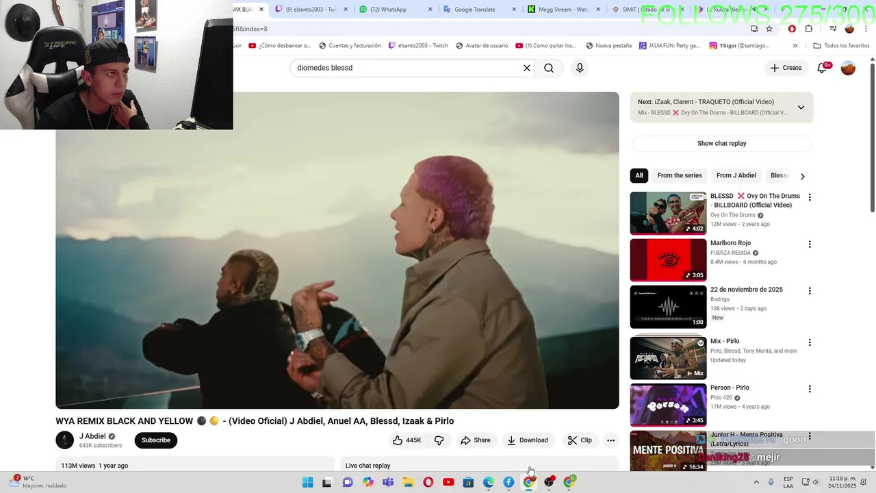Like the video with 445K likes
The width and height of the screenshot is (876, 493).
pyautogui.click(x=407, y=440)
